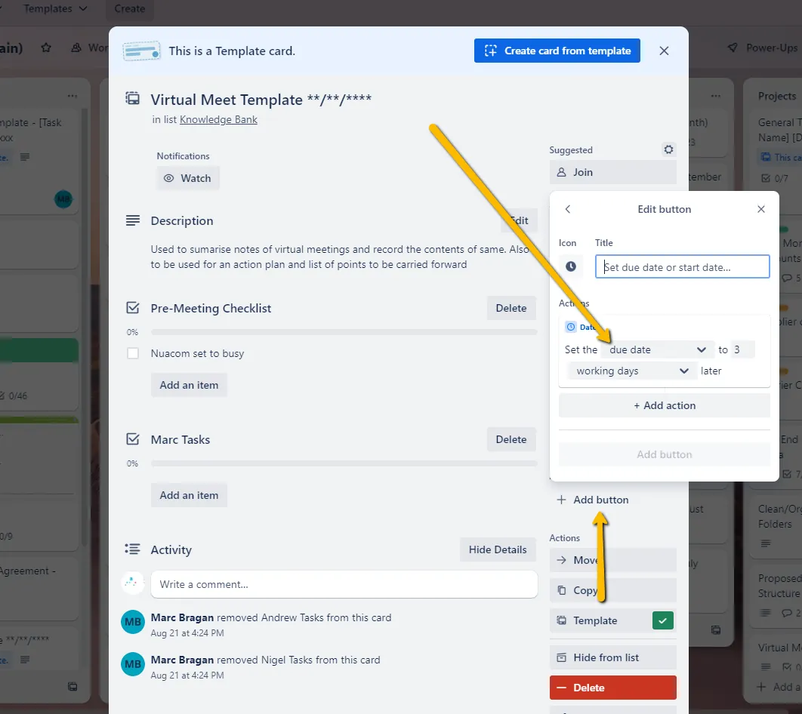Click Hide from list button
802x714 pixels.
(612, 657)
